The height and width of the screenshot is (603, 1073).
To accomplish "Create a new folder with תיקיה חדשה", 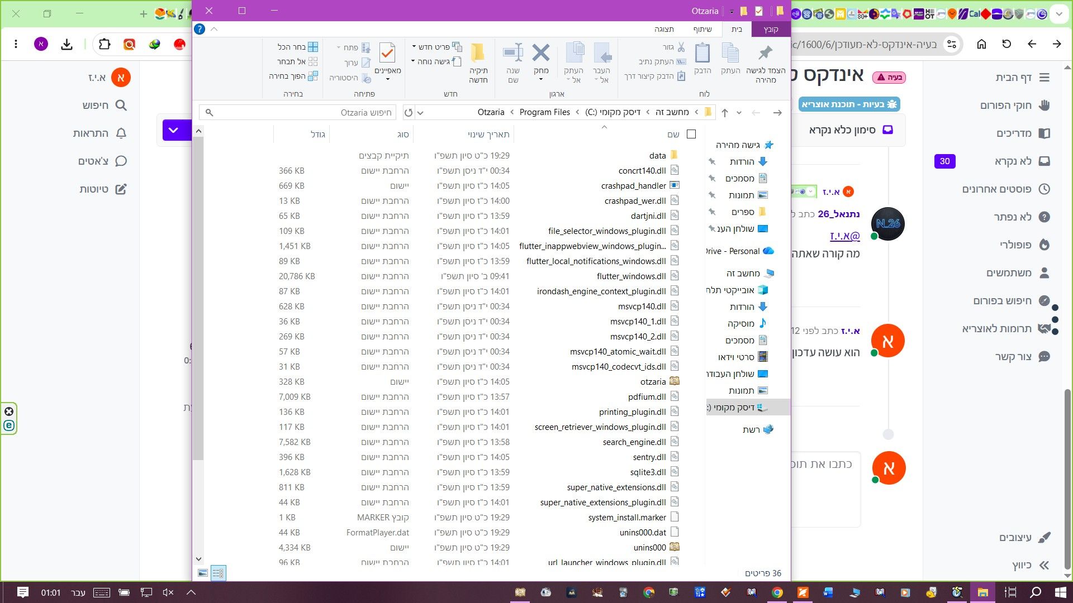I will (478, 63).
